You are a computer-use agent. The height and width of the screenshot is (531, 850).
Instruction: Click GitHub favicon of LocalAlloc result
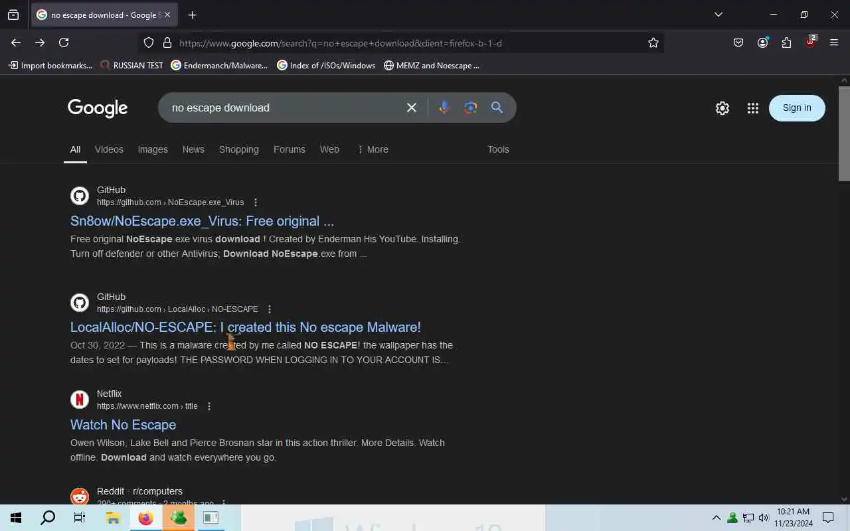pos(80,302)
